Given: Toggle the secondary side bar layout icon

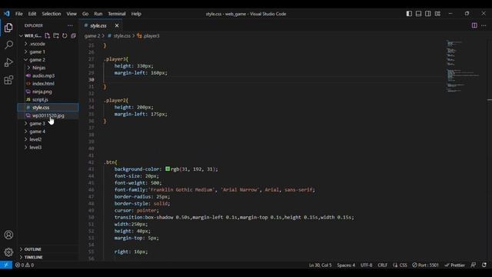Looking at the screenshot, I should (x=428, y=14).
